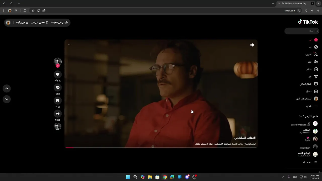The width and height of the screenshot is (322, 181).
Task: Close the TikTok browser tab
Action: click(x=279, y=4)
